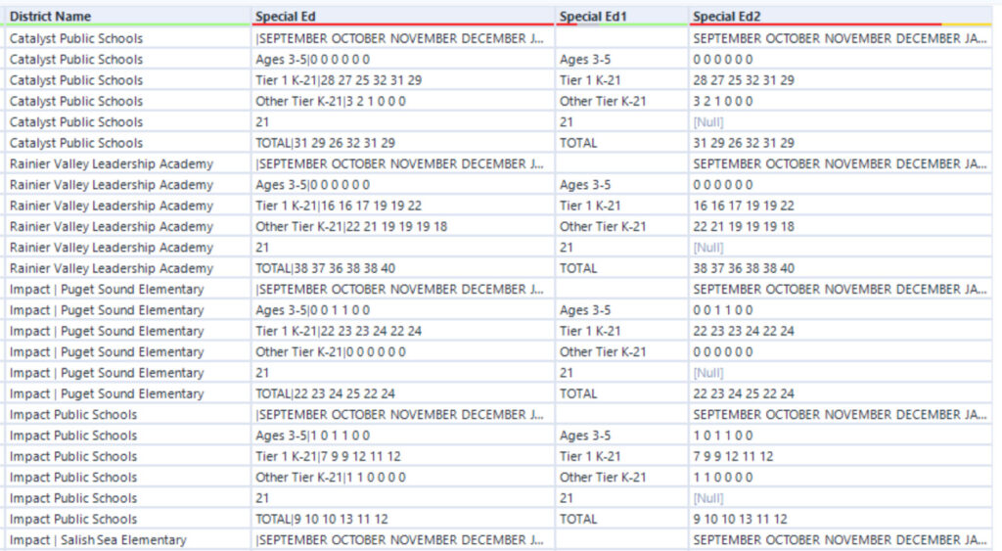
Task: Select Special Ed1 'Tier 1 K-21' cell in Catalyst Public Schools row
Action: [621, 80]
